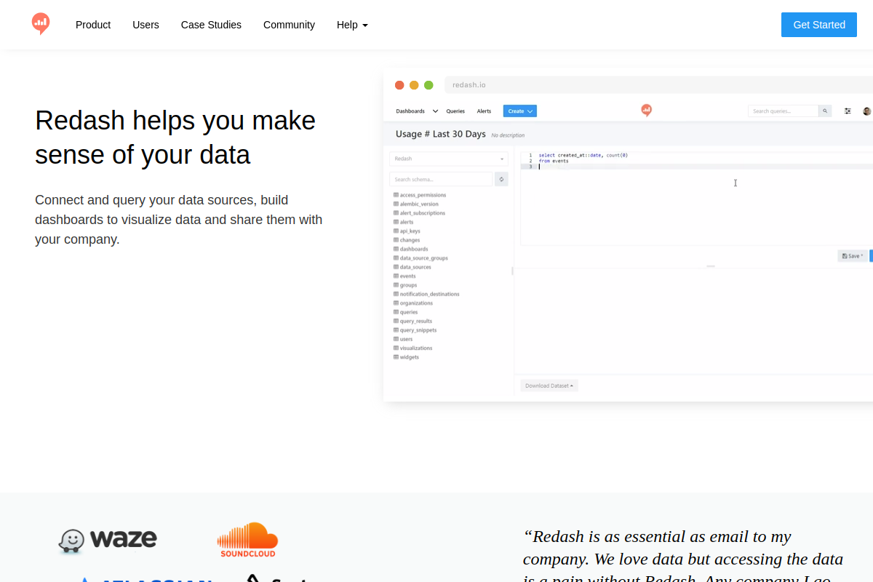
Task: Click the 'Redash helps you make sense' heading
Action: (175, 137)
